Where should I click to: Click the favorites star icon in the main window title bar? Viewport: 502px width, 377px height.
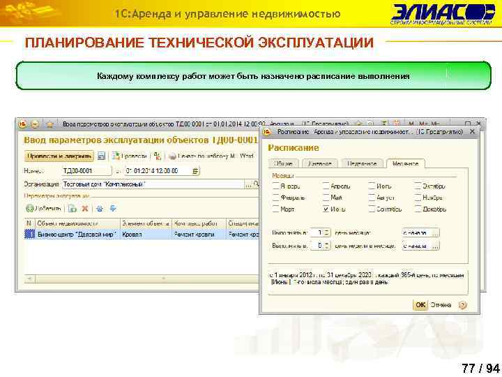[50, 124]
